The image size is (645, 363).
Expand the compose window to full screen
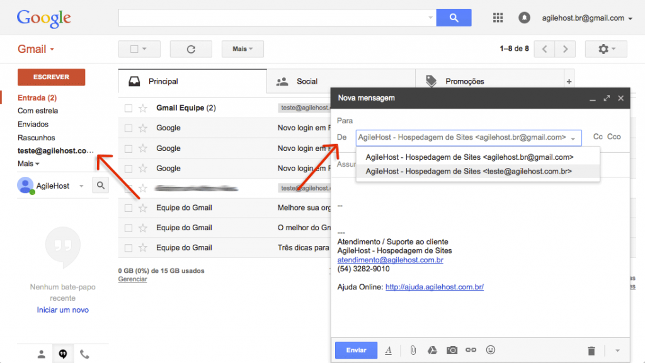pos(607,98)
